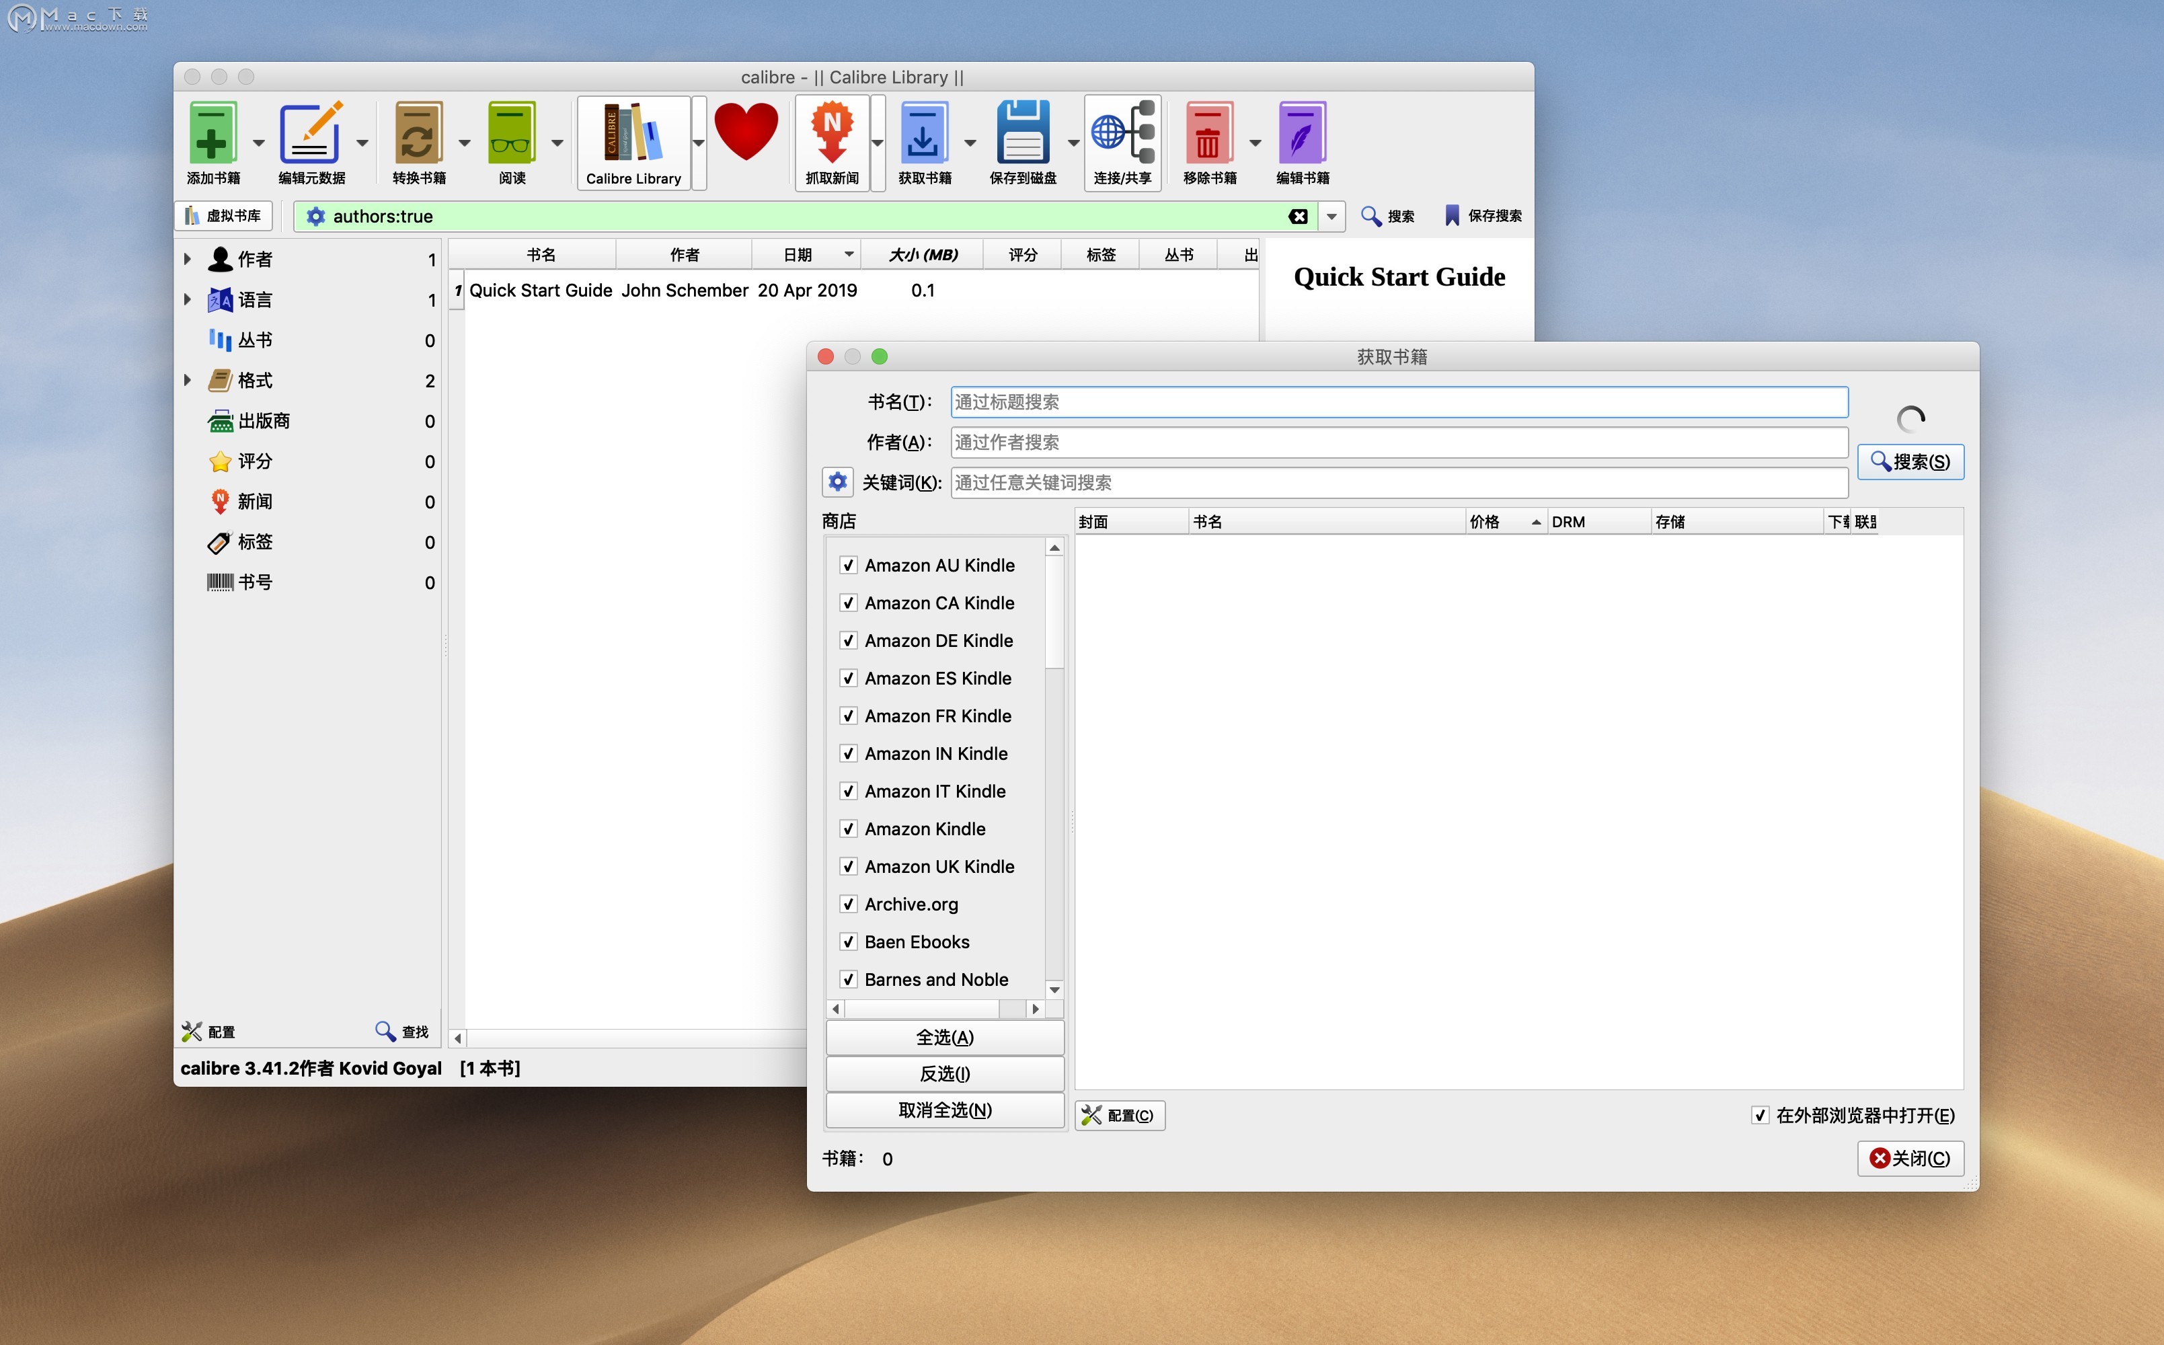Uncheck the Amazon FR Kindle store
The height and width of the screenshot is (1345, 2164).
(x=847, y=715)
